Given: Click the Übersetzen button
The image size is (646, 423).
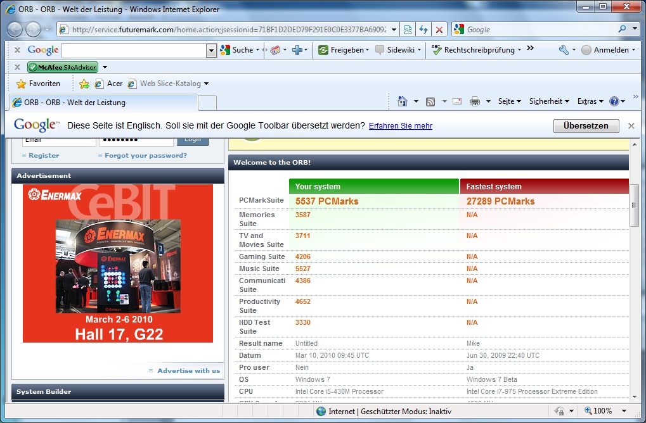Looking at the screenshot, I should [585, 126].
